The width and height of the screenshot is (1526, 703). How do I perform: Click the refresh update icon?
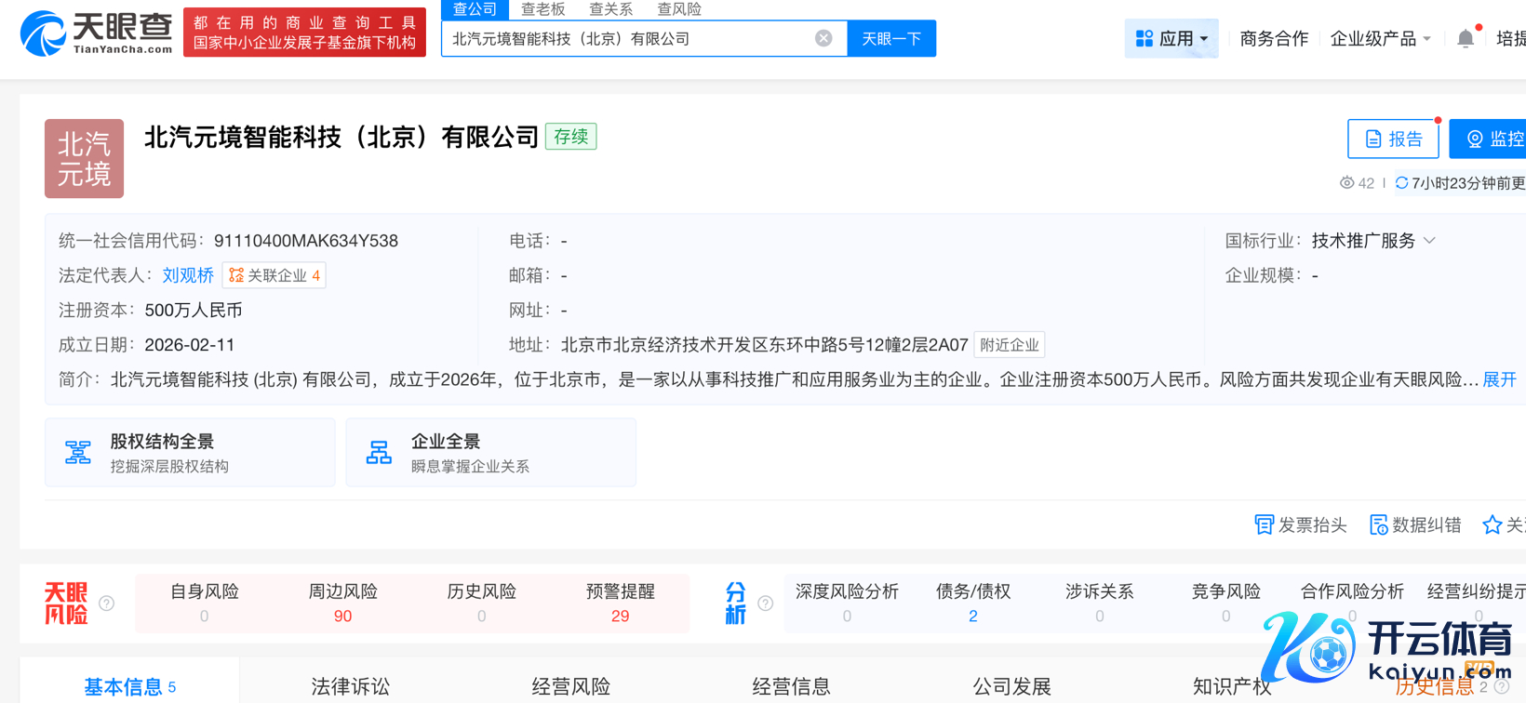pyautogui.click(x=1401, y=183)
